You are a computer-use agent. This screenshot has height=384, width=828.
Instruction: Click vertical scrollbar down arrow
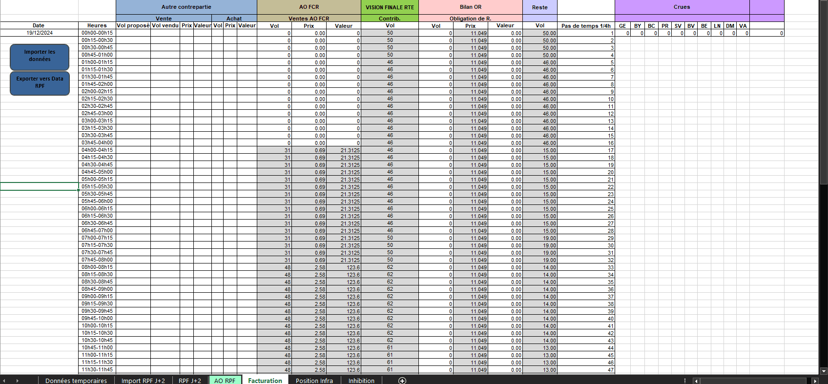coord(824,371)
